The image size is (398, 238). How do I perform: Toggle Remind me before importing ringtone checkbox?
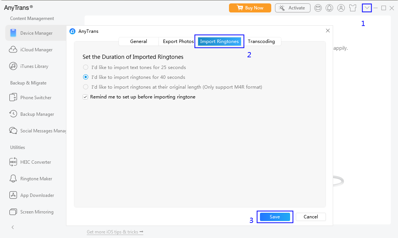click(x=85, y=97)
